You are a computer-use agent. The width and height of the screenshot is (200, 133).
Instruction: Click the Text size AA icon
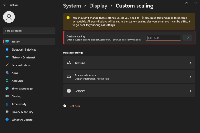click(x=69, y=63)
